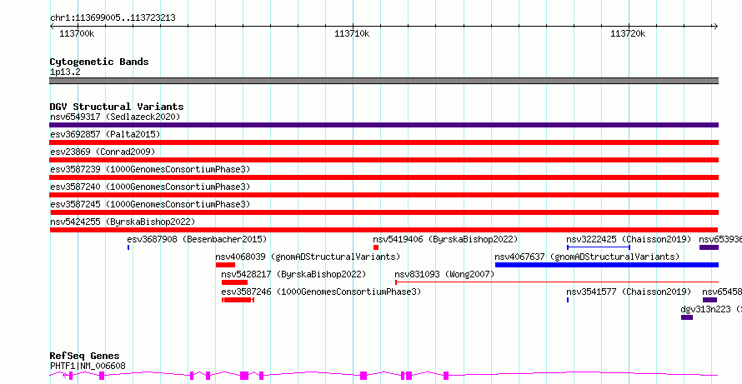Select the tiny blue esv3687908 variant mark

coord(128,247)
